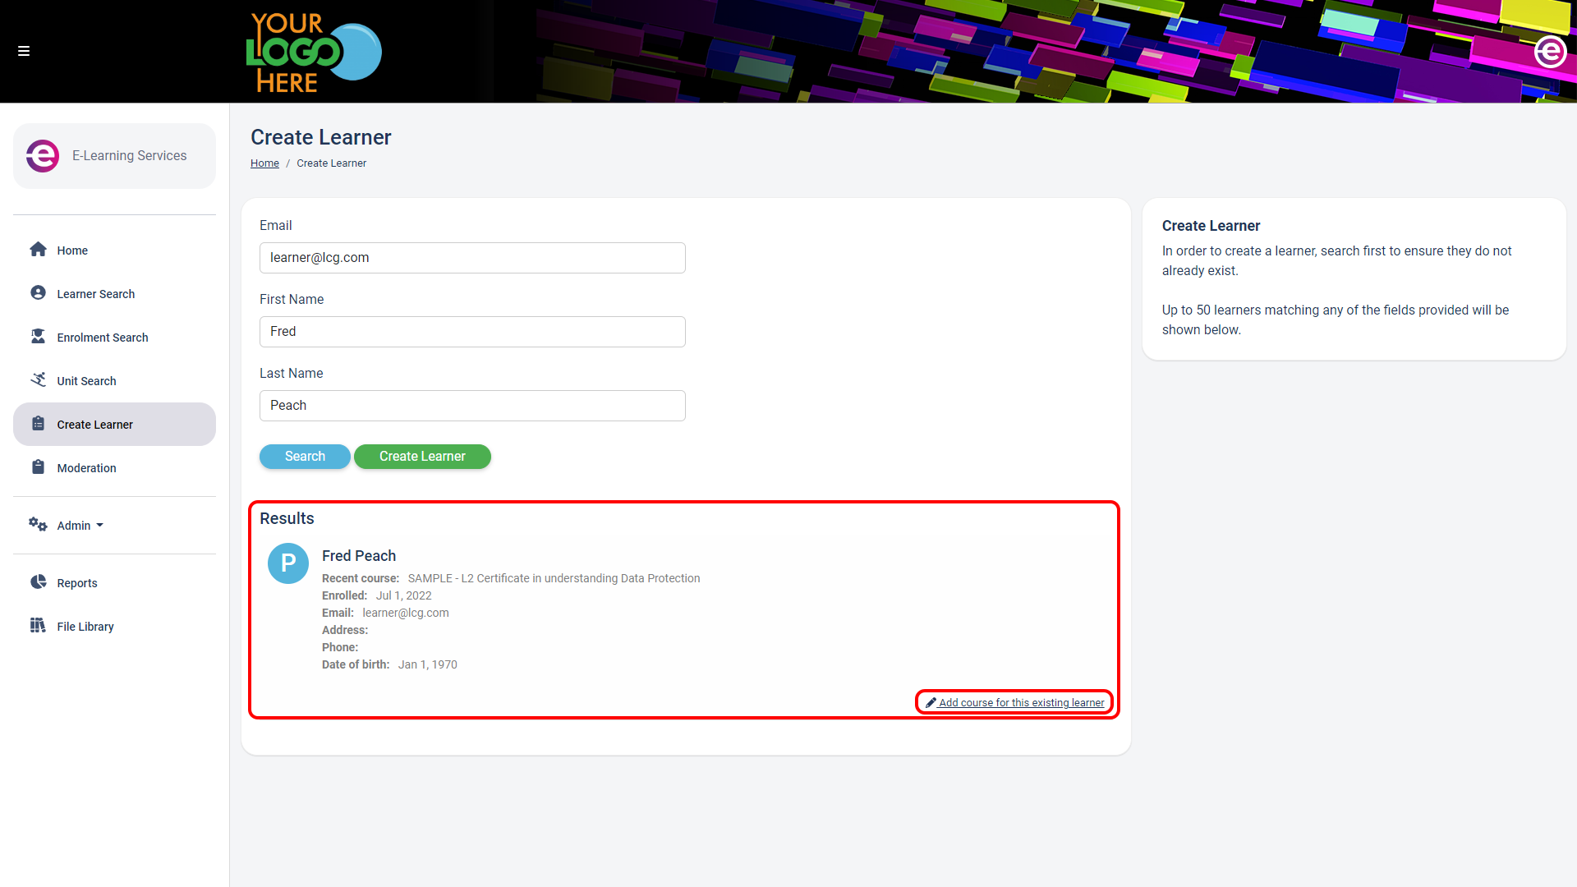Click the Date of birth Jan 1, 1970
This screenshot has width=1577, height=887.
point(427,664)
